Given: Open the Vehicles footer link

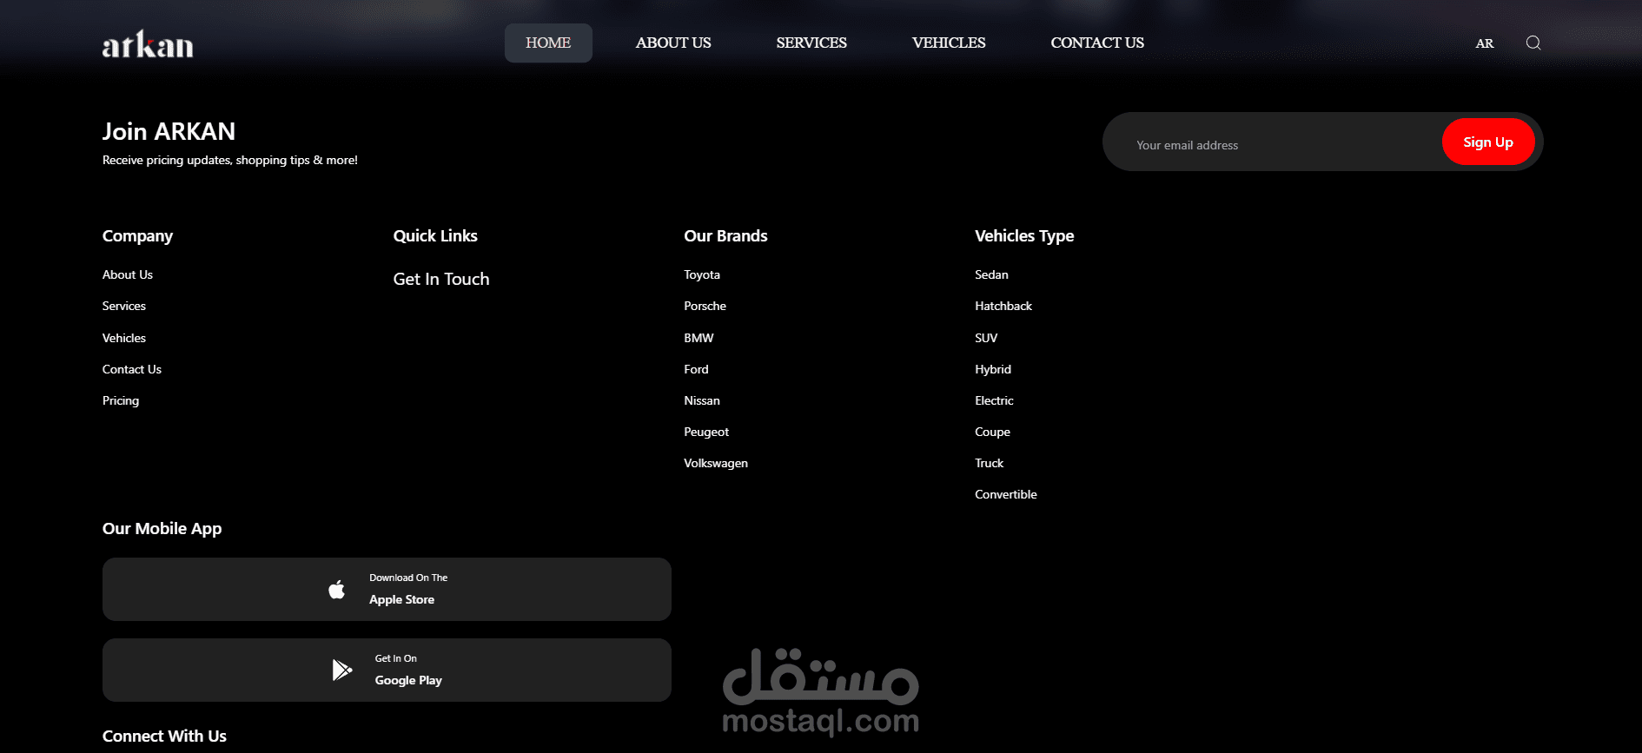Looking at the screenshot, I should [x=124, y=338].
